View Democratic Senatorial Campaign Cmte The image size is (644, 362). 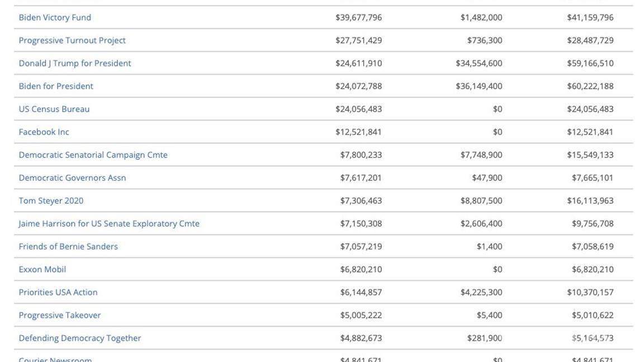pos(93,155)
